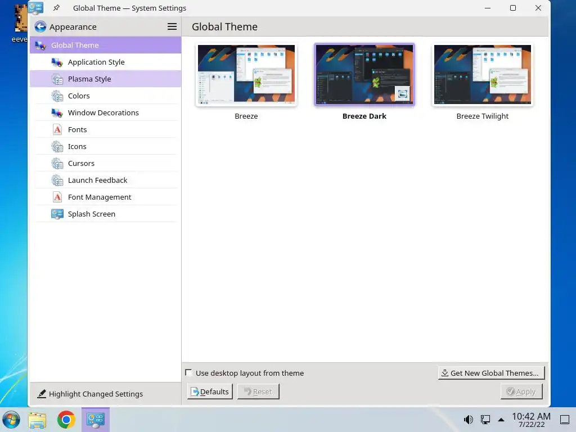Viewport: 576px width, 432px height.
Task: Click the Plasma Style gear icon
Action: tap(57, 79)
